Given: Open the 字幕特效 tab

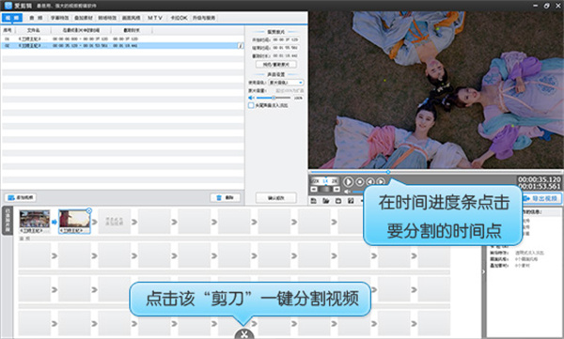Looking at the screenshot, I should coord(59,18).
